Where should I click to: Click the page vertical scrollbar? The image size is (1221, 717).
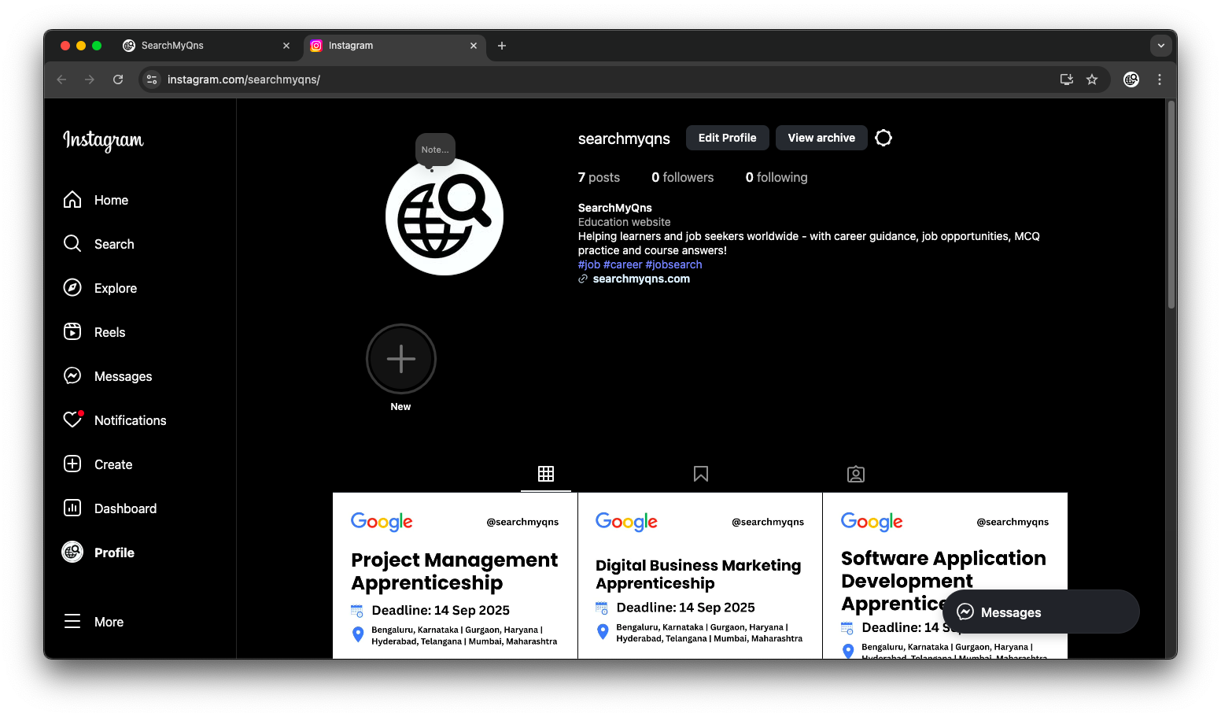click(x=1171, y=205)
